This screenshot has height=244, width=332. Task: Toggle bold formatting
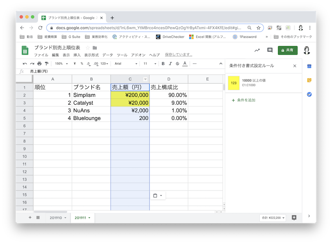tap(163, 64)
